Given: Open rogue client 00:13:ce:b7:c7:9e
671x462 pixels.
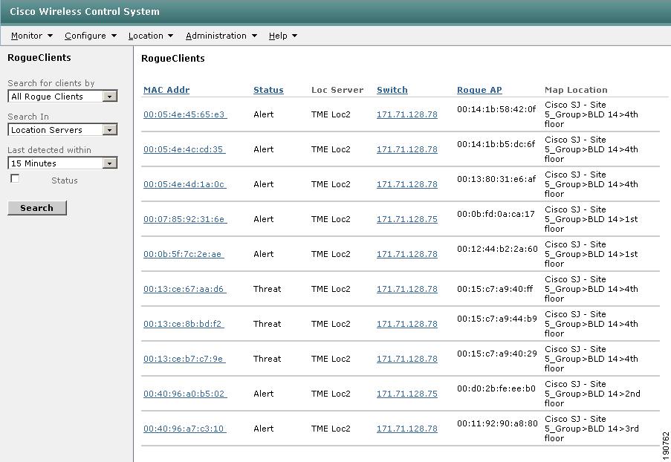Looking at the screenshot, I should tap(184, 359).
